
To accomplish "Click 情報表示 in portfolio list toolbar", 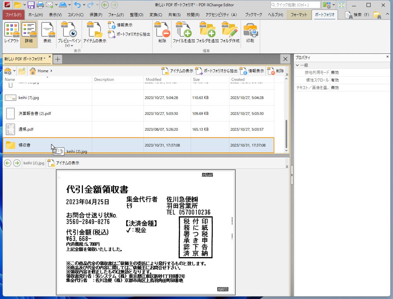I will coord(252,71).
